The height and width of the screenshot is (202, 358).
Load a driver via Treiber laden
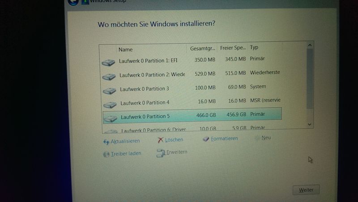(126, 154)
